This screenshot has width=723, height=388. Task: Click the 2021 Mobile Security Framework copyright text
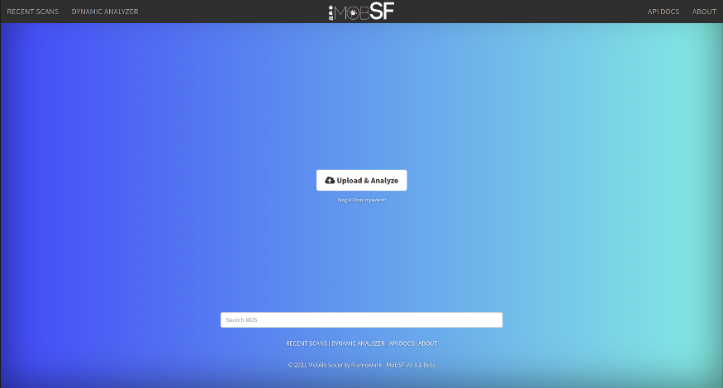(x=335, y=365)
